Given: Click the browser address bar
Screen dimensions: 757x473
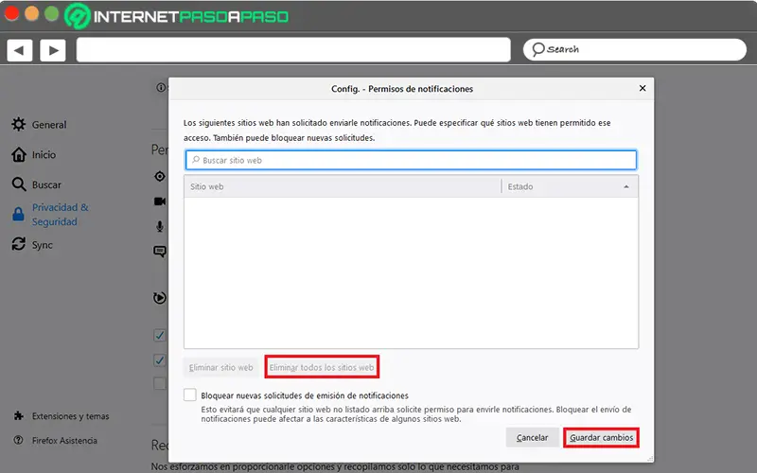Looking at the screenshot, I should (293, 50).
